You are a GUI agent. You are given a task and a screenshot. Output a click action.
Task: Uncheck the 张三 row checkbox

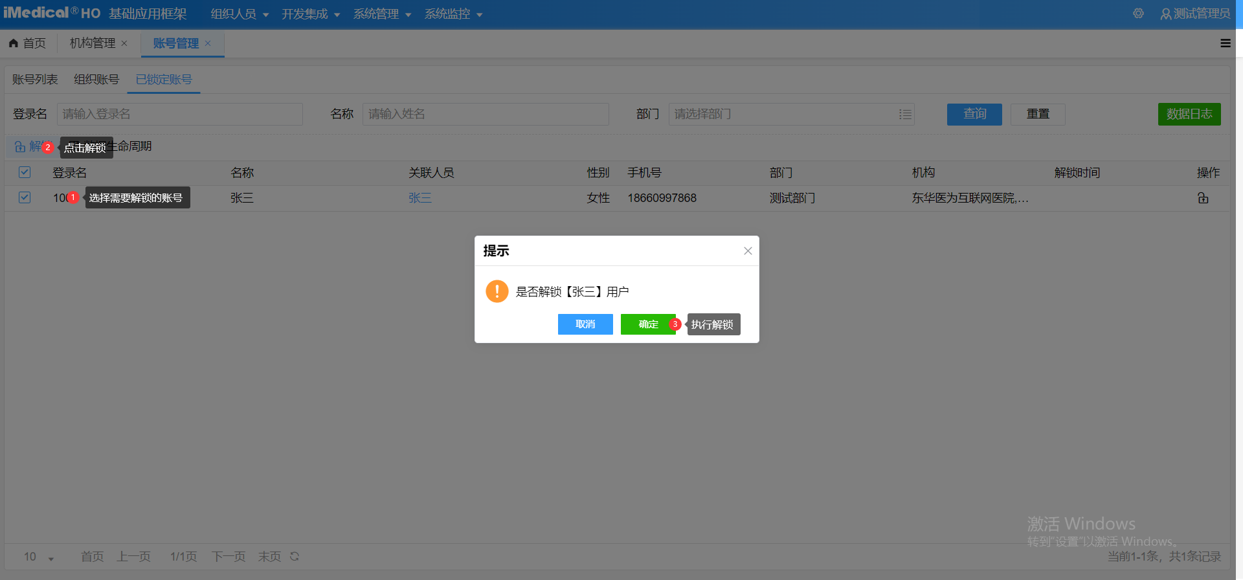tap(25, 197)
